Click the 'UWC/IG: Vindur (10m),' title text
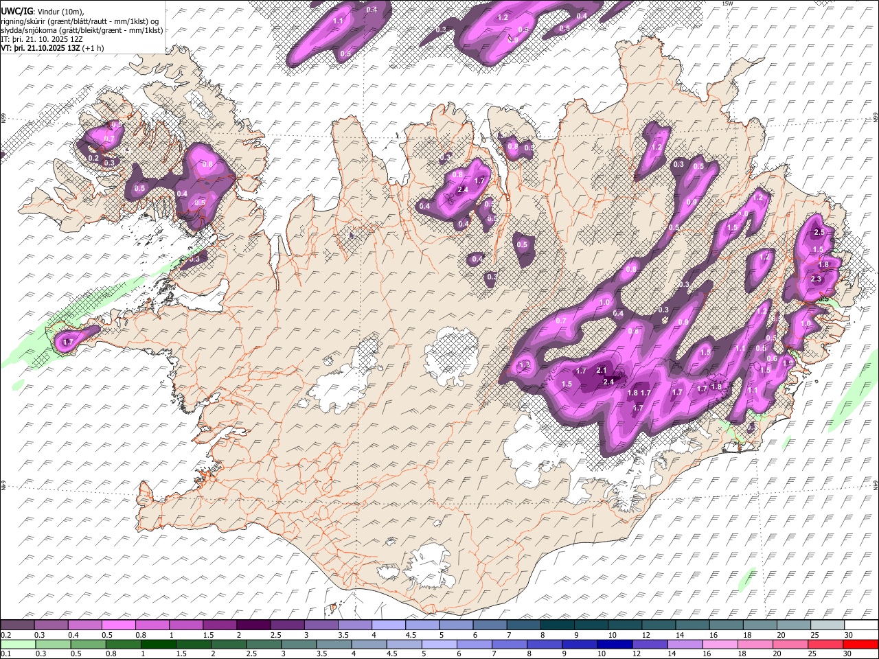This screenshot has width=879, height=659. 43,11
